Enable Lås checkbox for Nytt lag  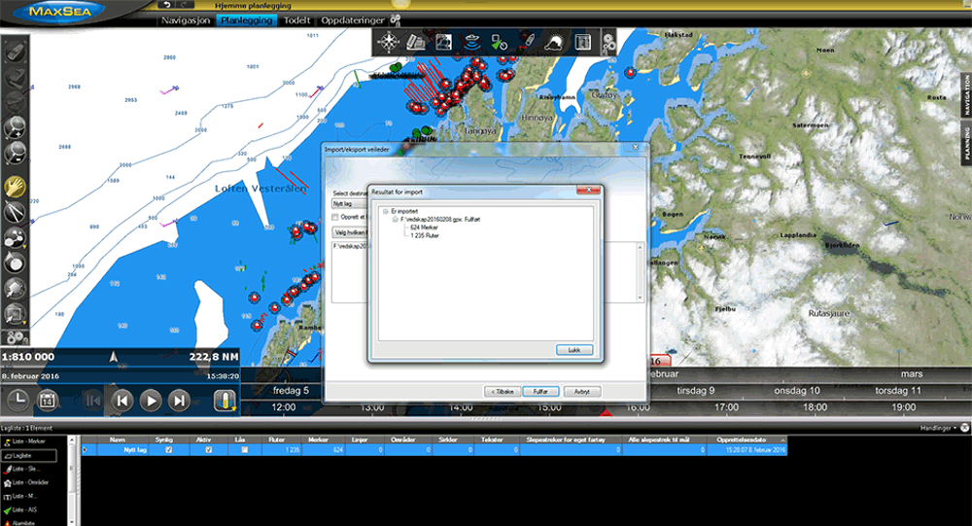(244, 450)
